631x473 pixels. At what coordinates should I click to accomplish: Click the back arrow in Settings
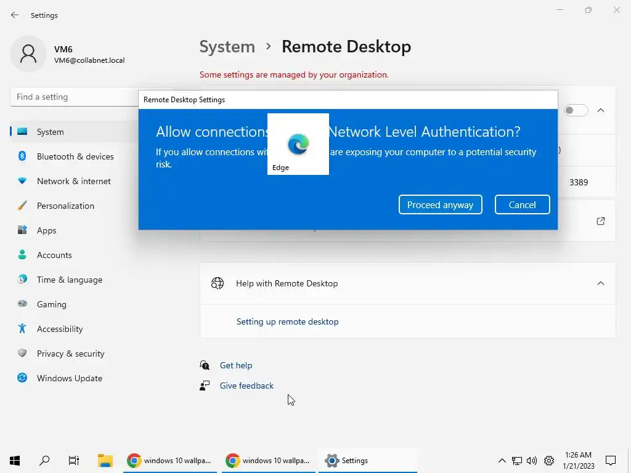(x=15, y=15)
